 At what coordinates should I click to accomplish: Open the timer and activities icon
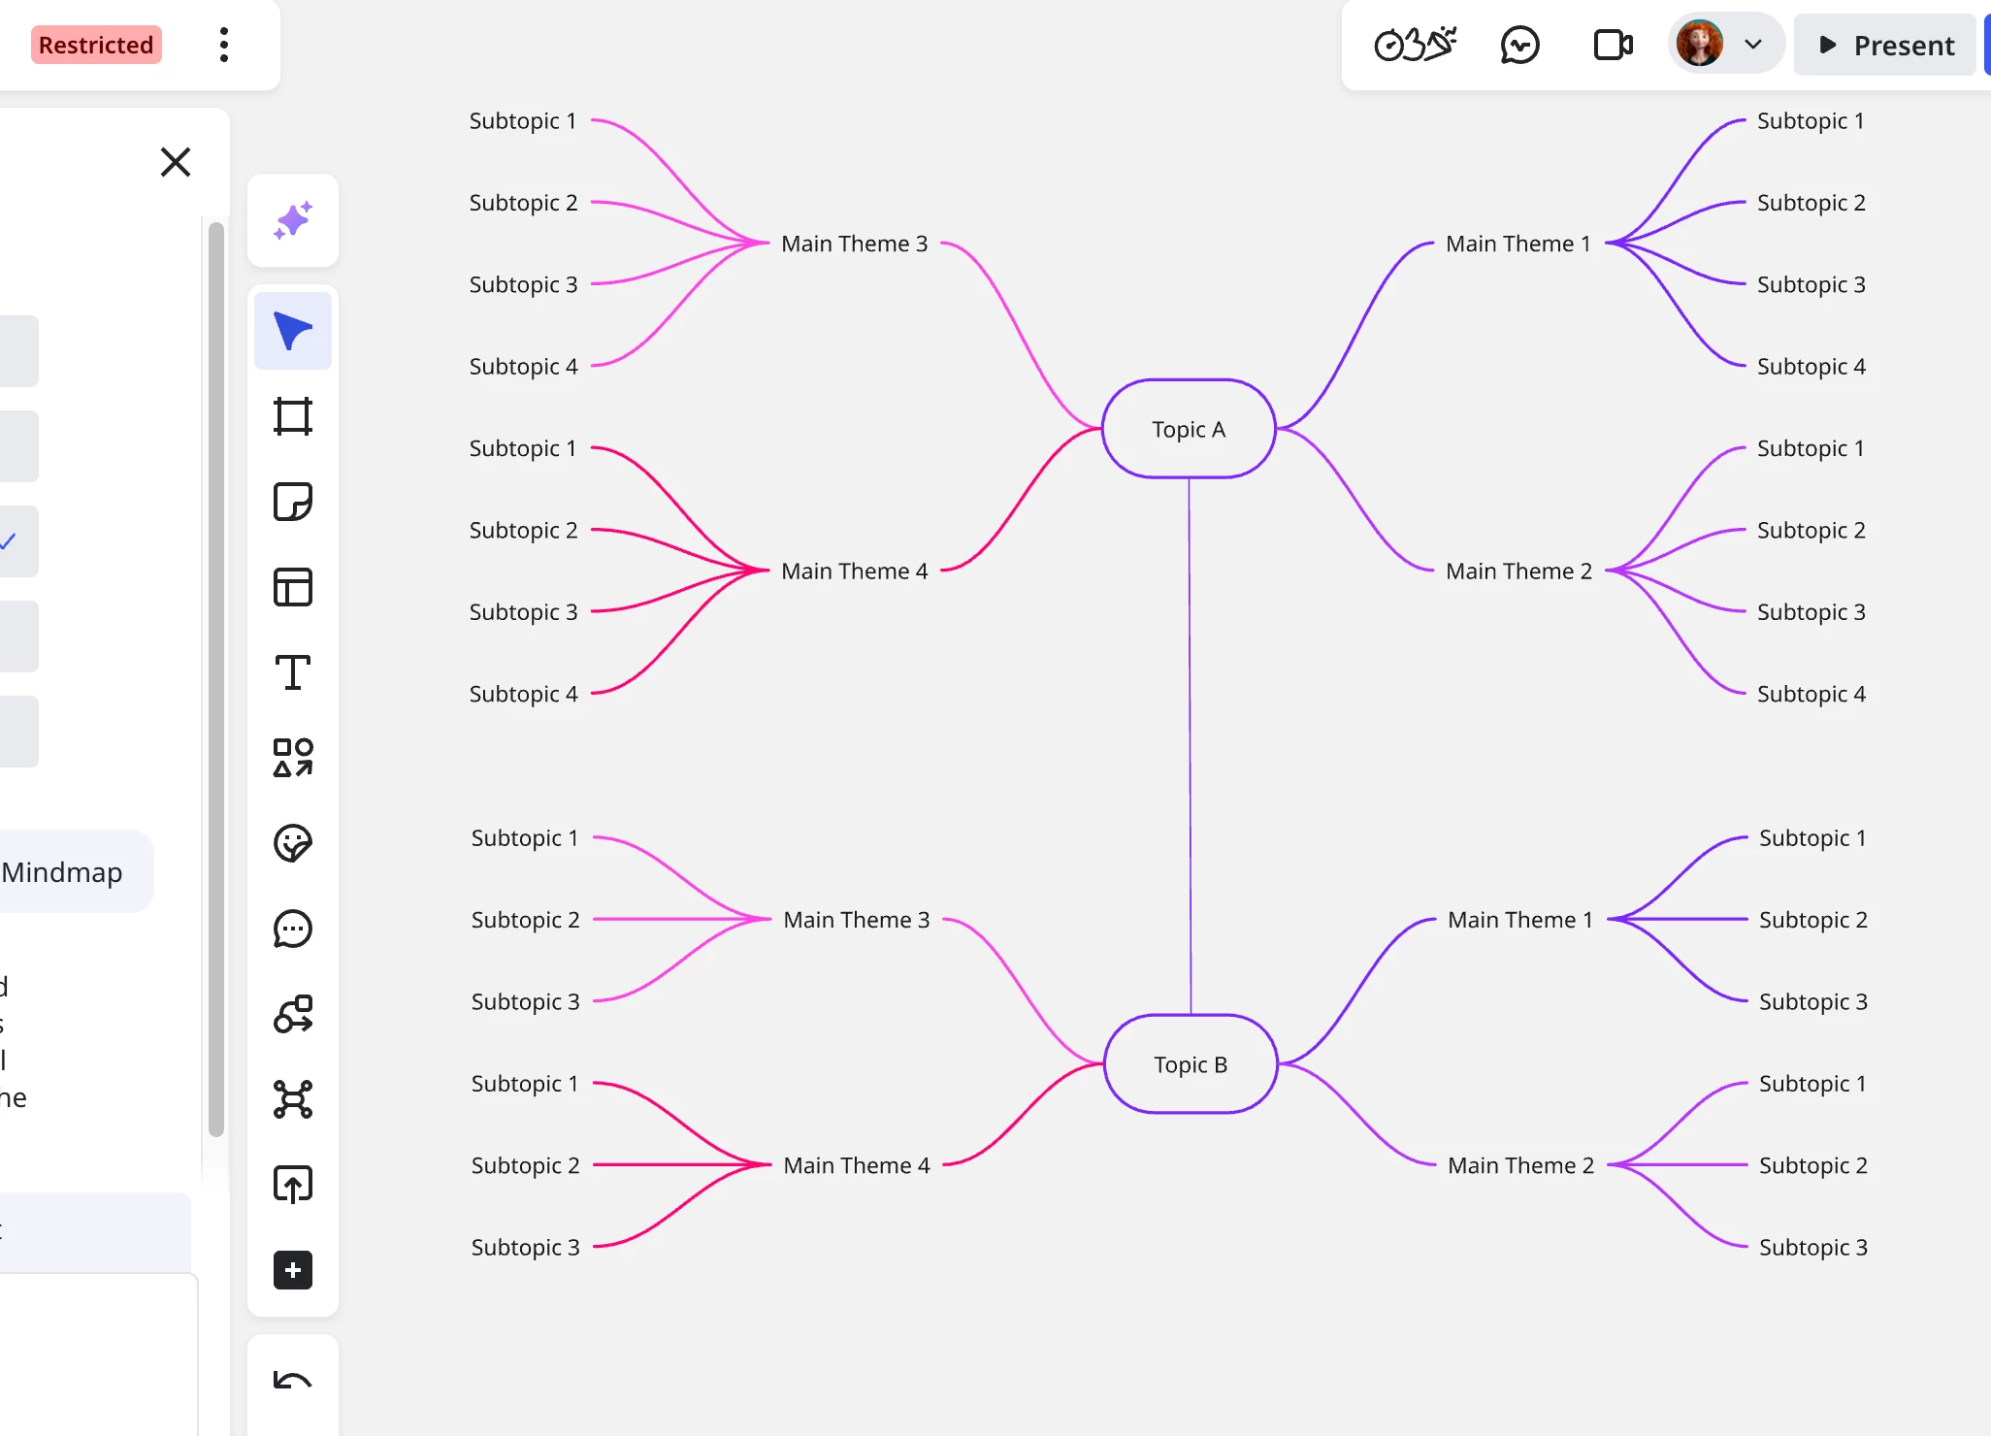pos(1416,45)
